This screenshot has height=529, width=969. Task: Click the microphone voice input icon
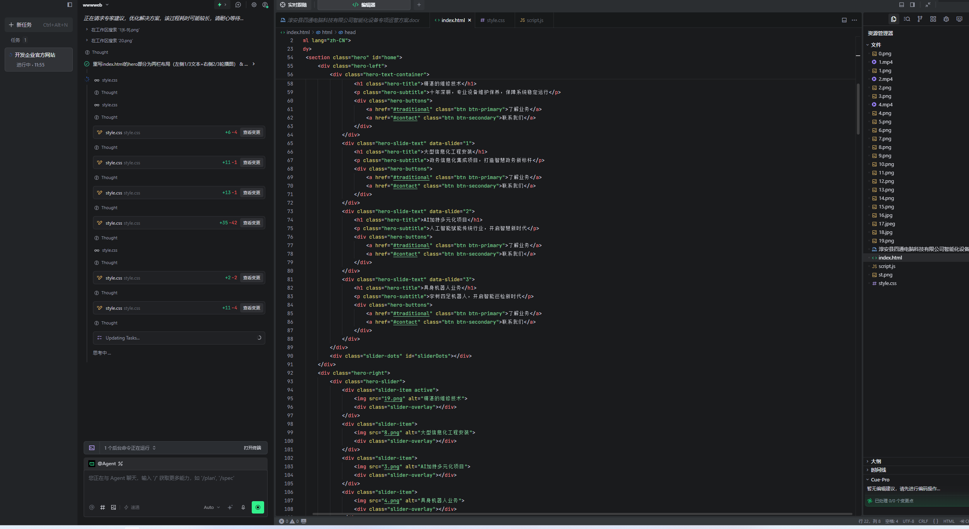(243, 507)
